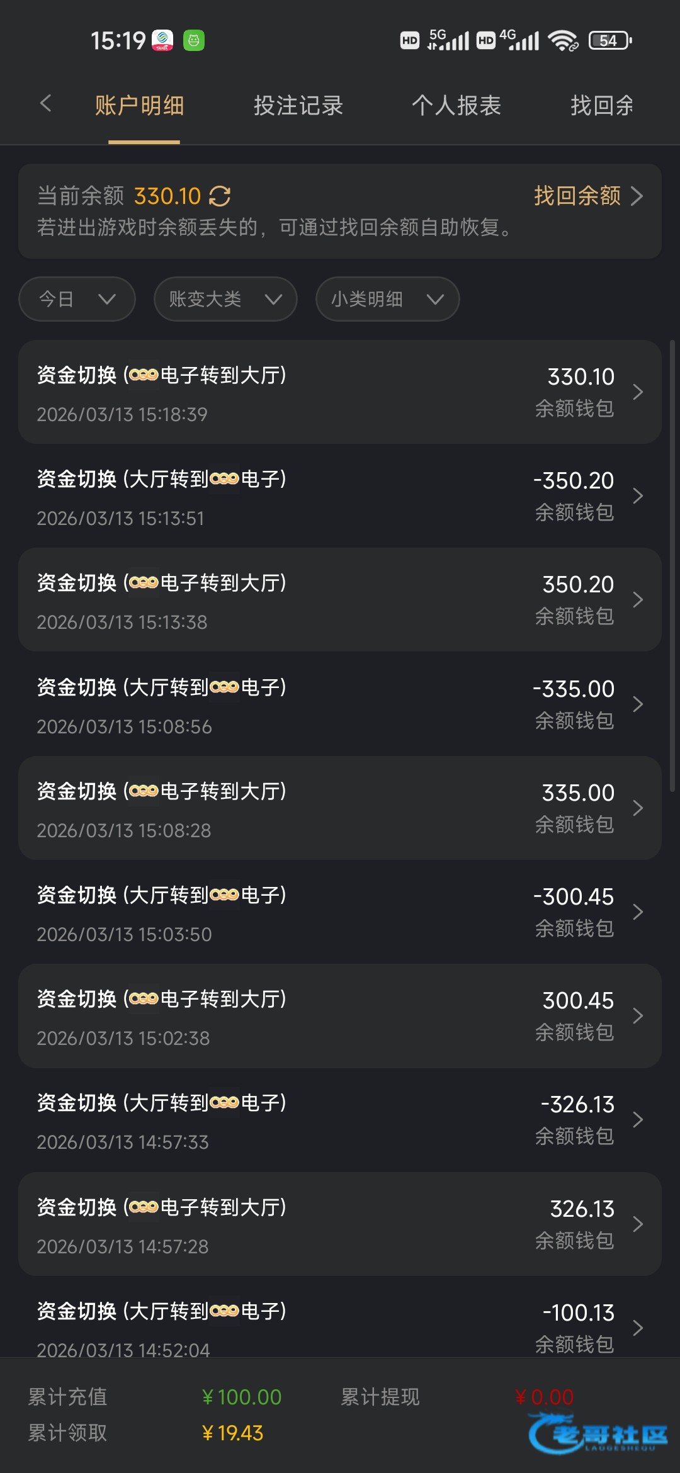Viewport: 680px width, 1473px height.
Task: Refresh the current balance
Action: 220,196
